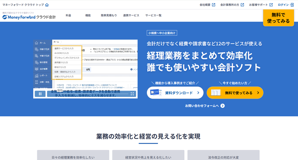Select the 経営状況や売上を見える化したい tab
This screenshot has height=160, width=298.
click(148, 157)
